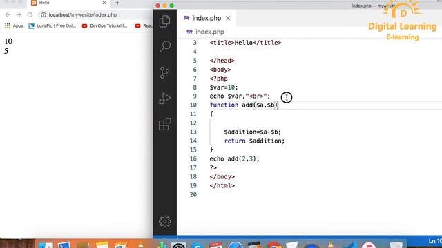Open the LunaPic bookmark
Image resolution: width=442 pixels, height=248 pixels.
(52, 25)
